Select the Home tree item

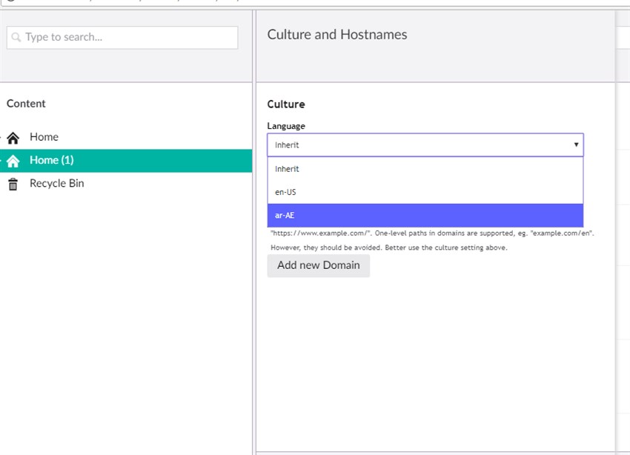point(44,136)
